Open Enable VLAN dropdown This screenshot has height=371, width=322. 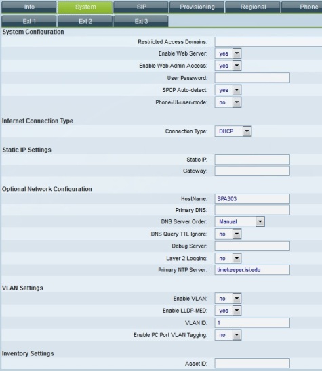[228, 299]
